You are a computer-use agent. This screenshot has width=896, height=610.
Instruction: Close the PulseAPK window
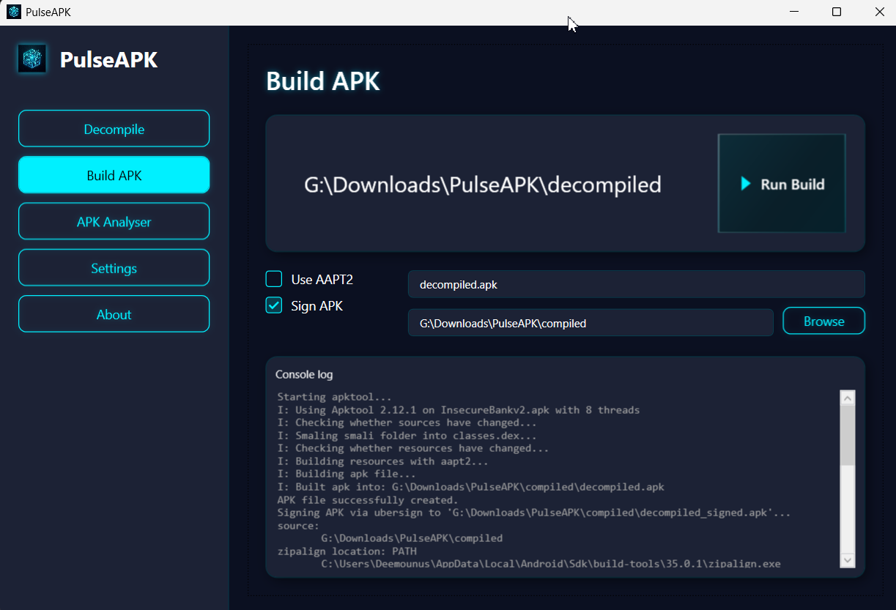(879, 12)
